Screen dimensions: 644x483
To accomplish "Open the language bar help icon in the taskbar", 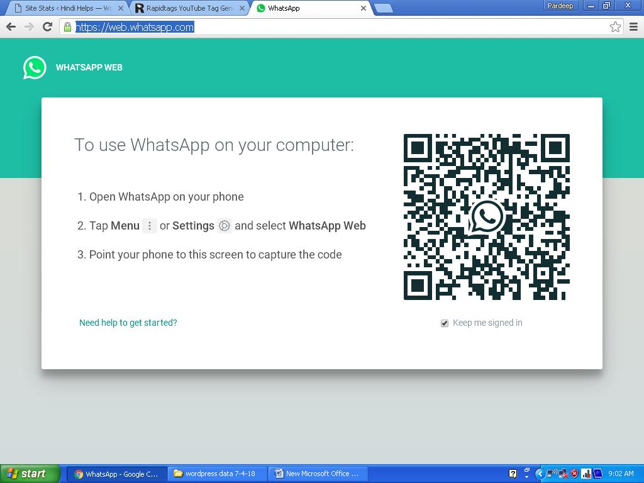I will 513,474.
